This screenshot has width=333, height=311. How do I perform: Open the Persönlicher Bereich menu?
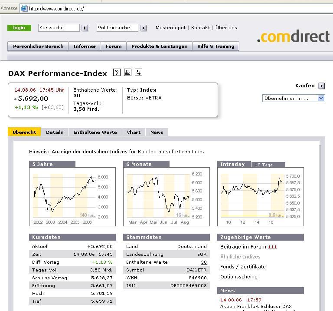point(38,46)
